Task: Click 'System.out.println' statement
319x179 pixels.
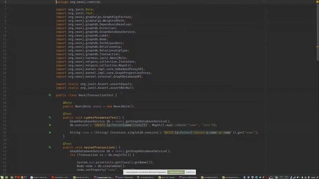Action: point(115,163)
